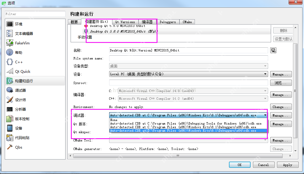Click the "No changes to apply." text

tap(126, 107)
